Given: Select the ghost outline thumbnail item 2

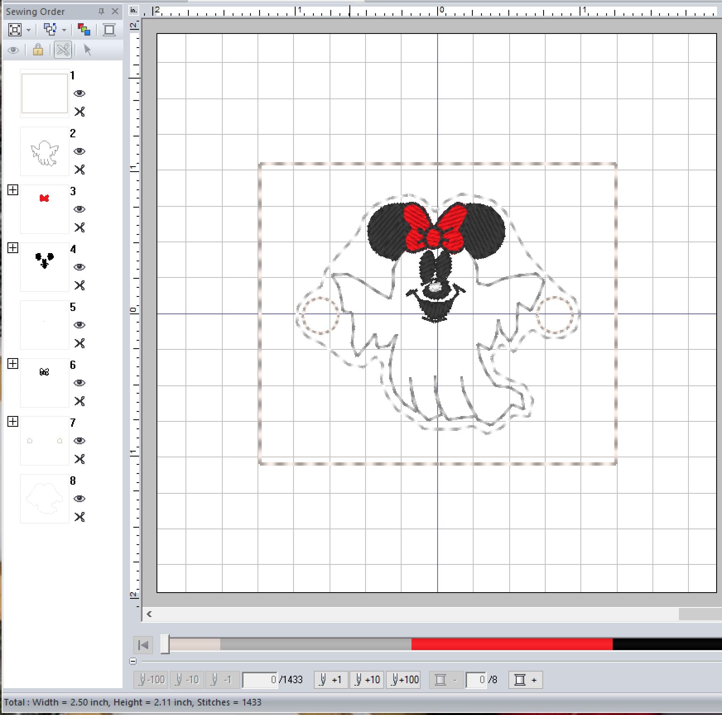Looking at the screenshot, I should pos(45,152).
